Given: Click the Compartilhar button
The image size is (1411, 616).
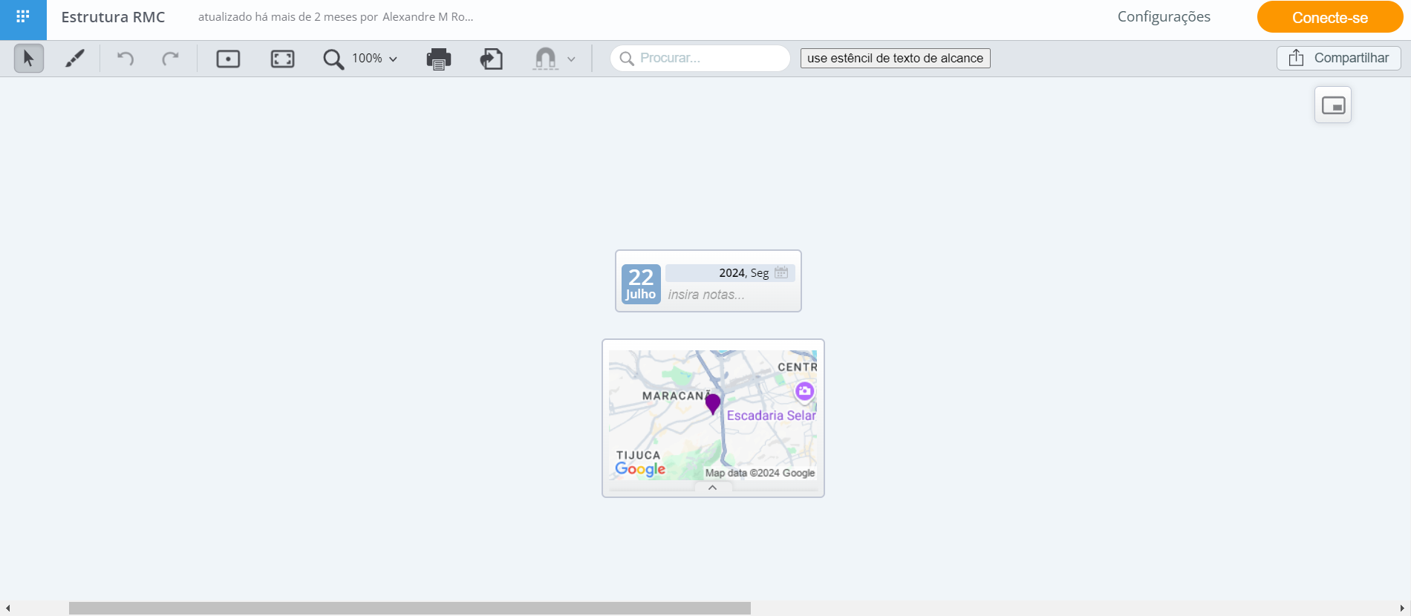Looking at the screenshot, I should click(1338, 58).
